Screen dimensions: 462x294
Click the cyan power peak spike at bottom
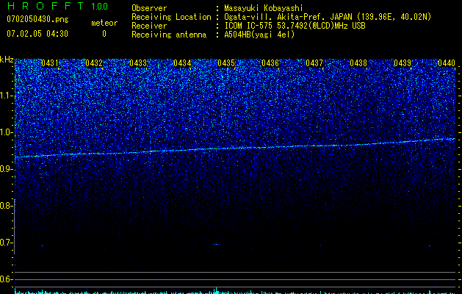click(217, 290)
